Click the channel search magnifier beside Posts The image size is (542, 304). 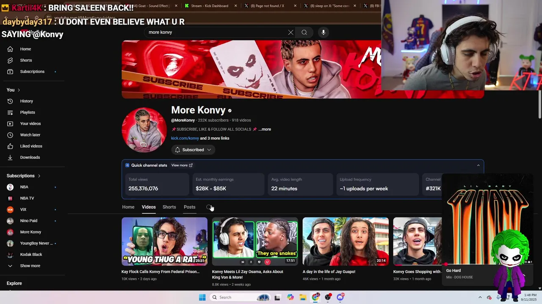[209, 207]
